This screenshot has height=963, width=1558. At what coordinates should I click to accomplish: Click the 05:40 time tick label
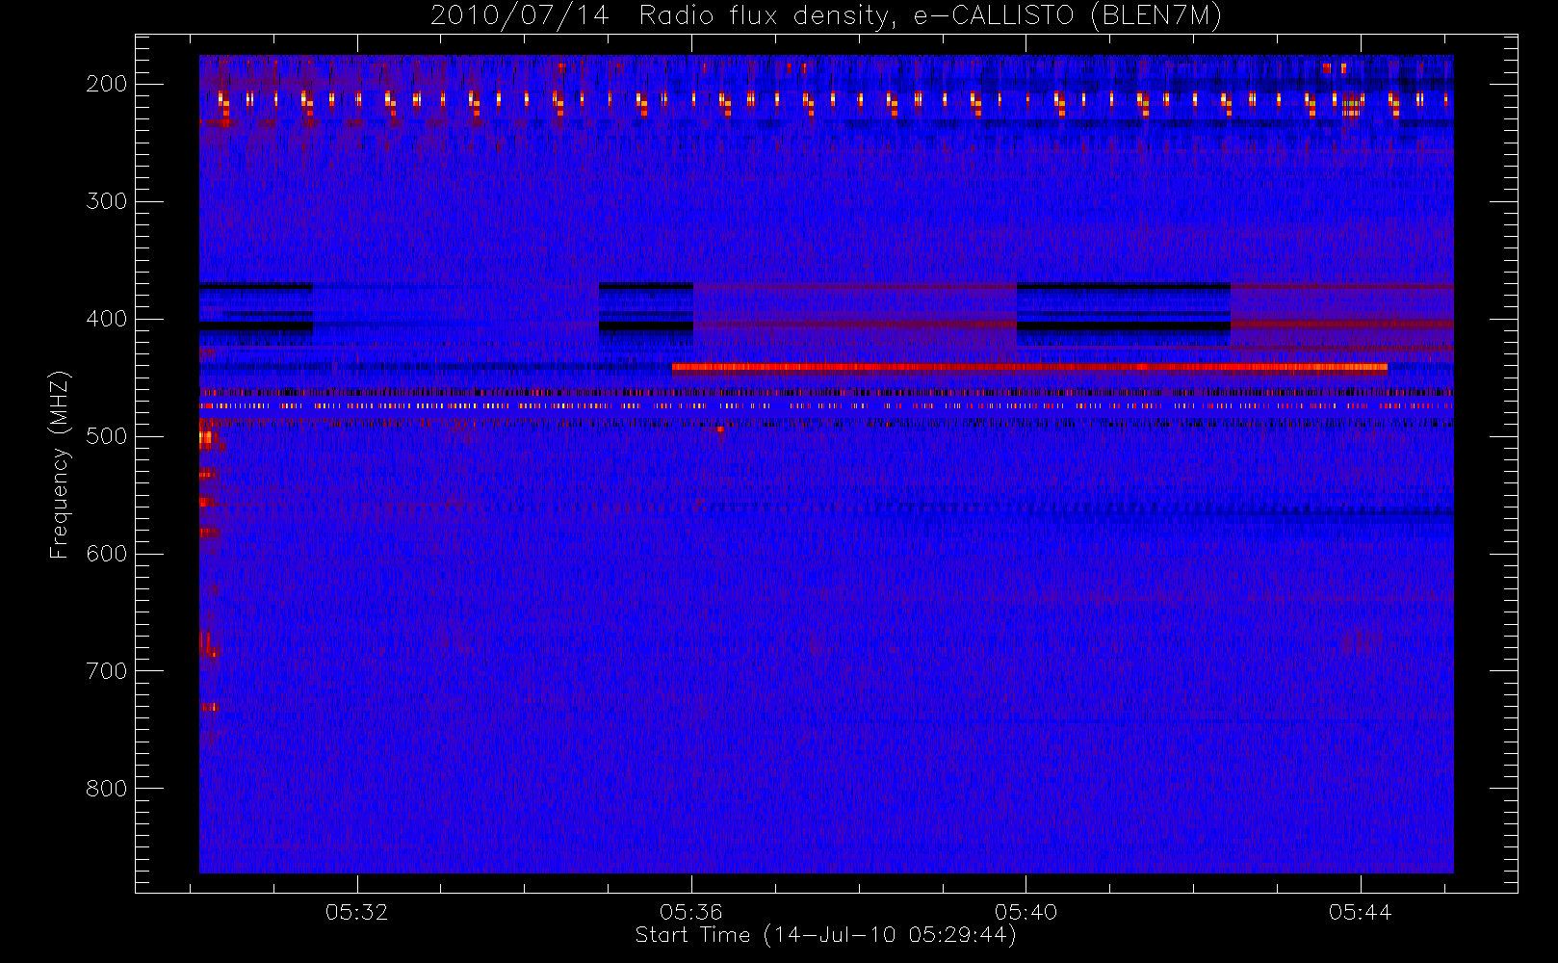[x=1026, y=912]
